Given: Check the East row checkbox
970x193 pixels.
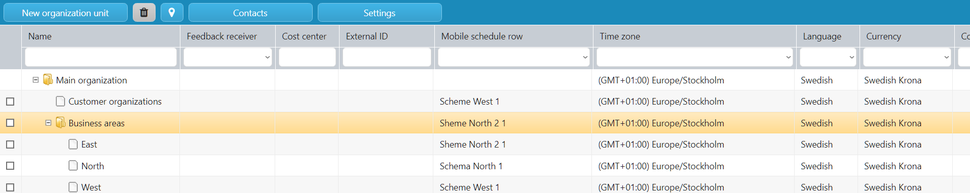Looking at the screenshot, I should click(x=10, y=144).
